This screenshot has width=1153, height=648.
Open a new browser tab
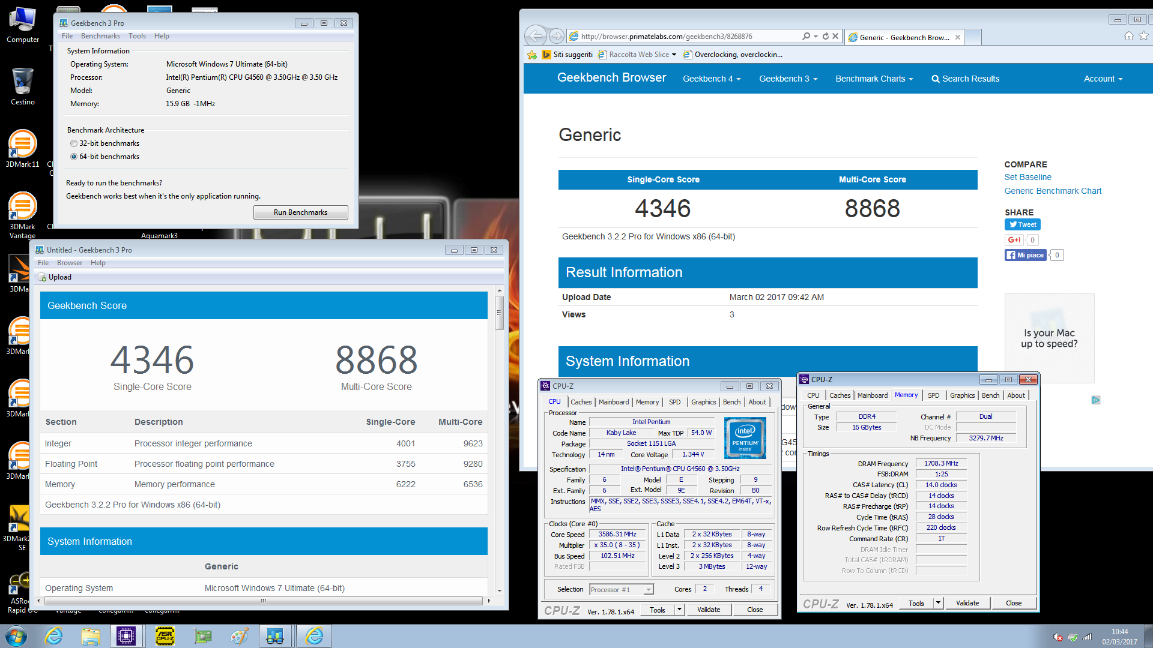[973, 37]
